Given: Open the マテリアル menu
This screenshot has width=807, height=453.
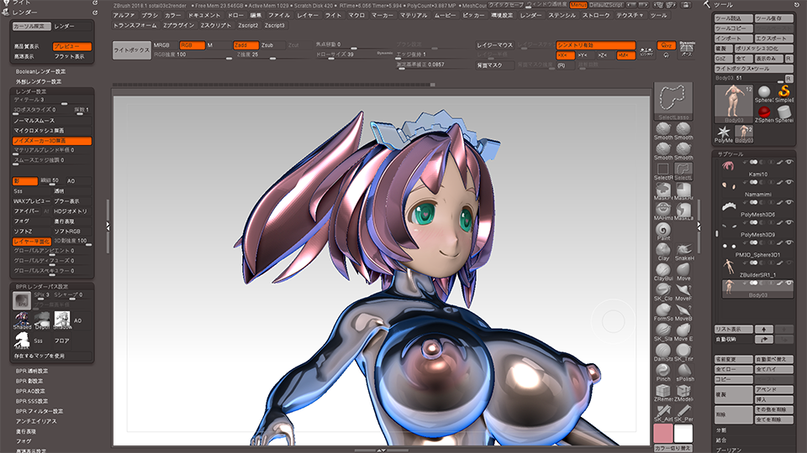Looking at the screenshot, I should click(x=414, y=15).
